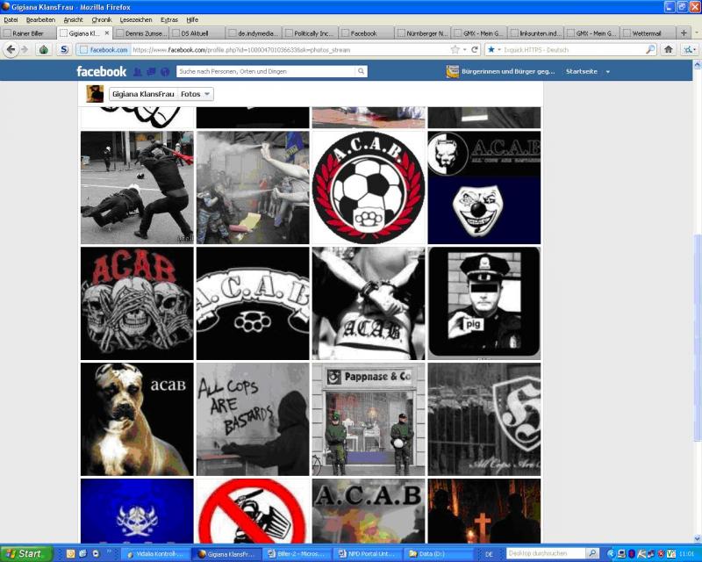Open the Pappnase & Co photo
702x562 pixels.
369,419
